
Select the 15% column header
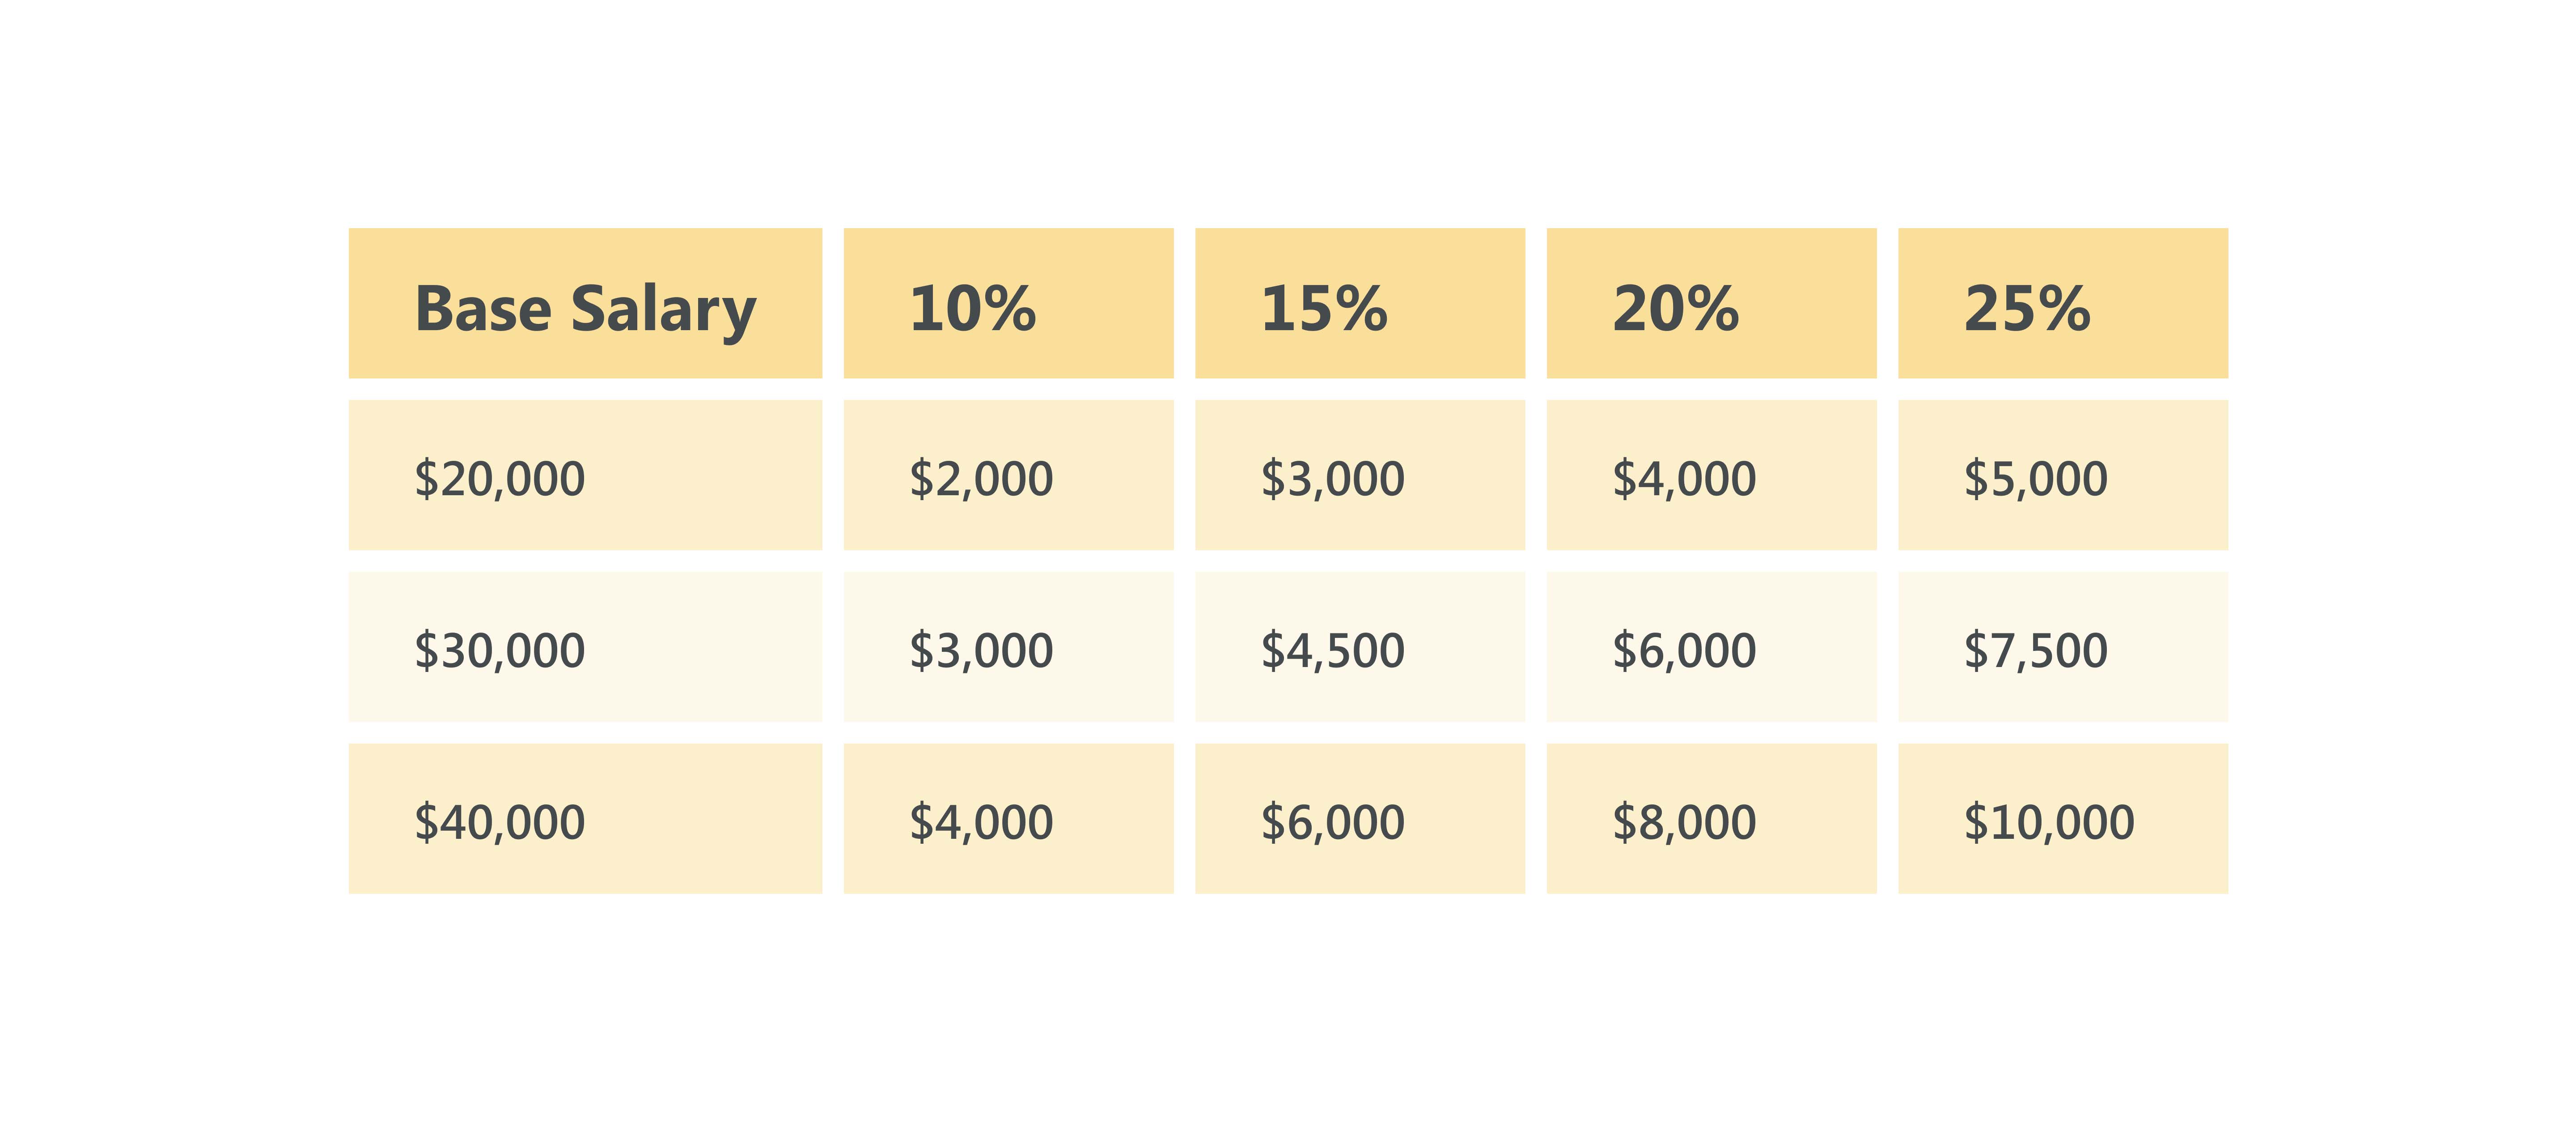coord(1359,304)
